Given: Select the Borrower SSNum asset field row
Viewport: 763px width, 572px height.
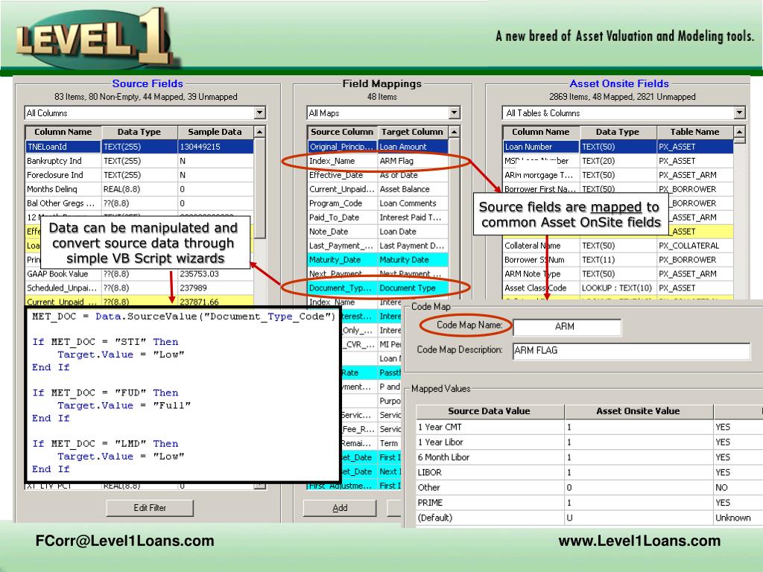Looking at the screenshot, I should [x=618, y=260].
